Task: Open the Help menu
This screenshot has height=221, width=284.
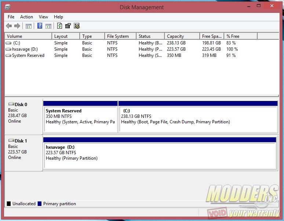Action: (x=58, y=17)
